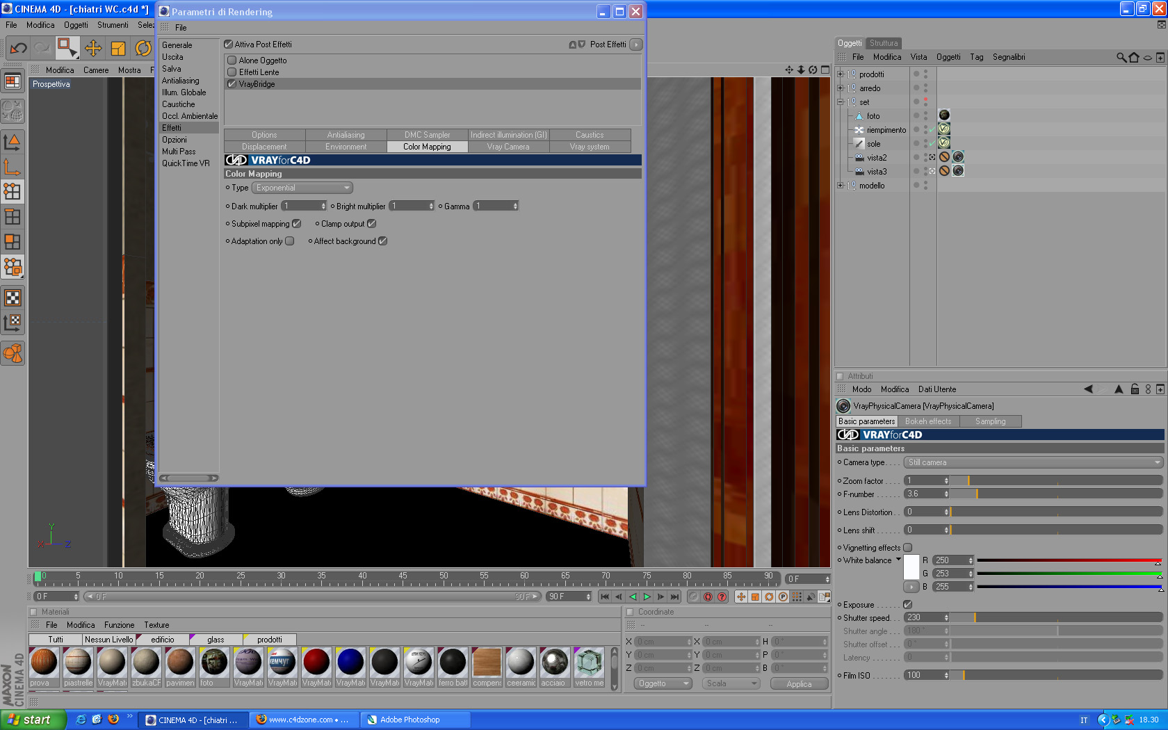Activate the Scale tool icon

(118, 48)
